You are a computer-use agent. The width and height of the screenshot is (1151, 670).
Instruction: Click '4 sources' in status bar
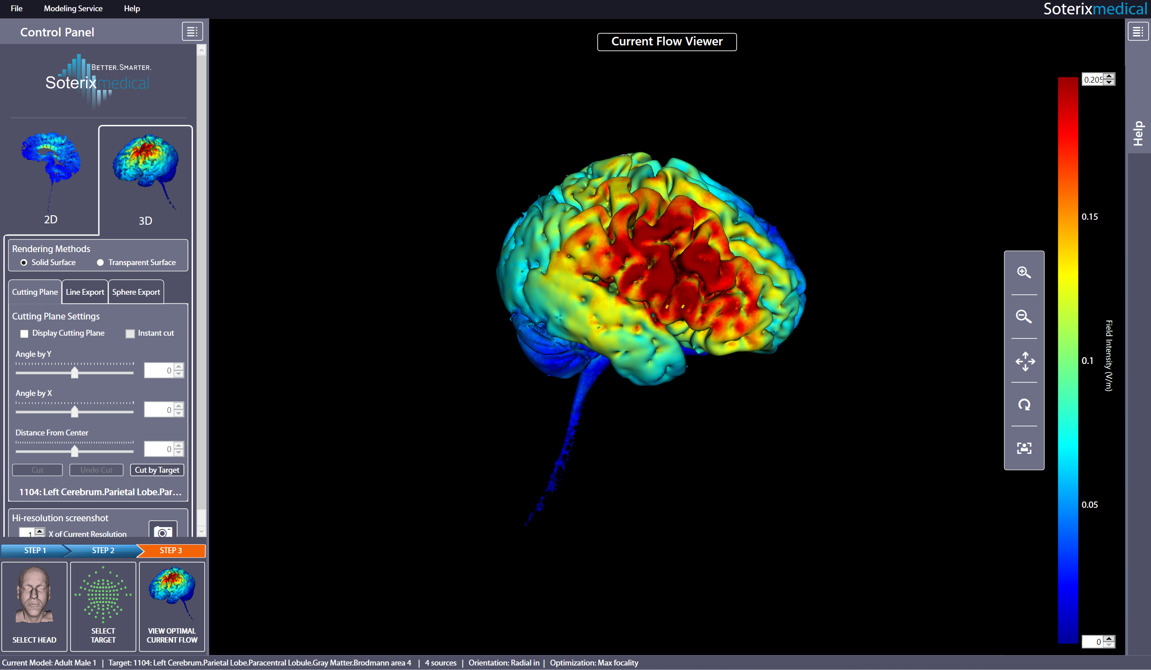tap(441, 663)
